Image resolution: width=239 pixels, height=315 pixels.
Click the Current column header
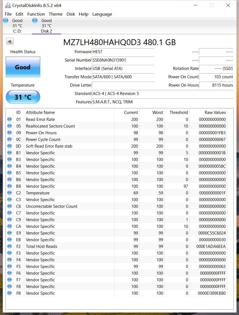[127, 113]
